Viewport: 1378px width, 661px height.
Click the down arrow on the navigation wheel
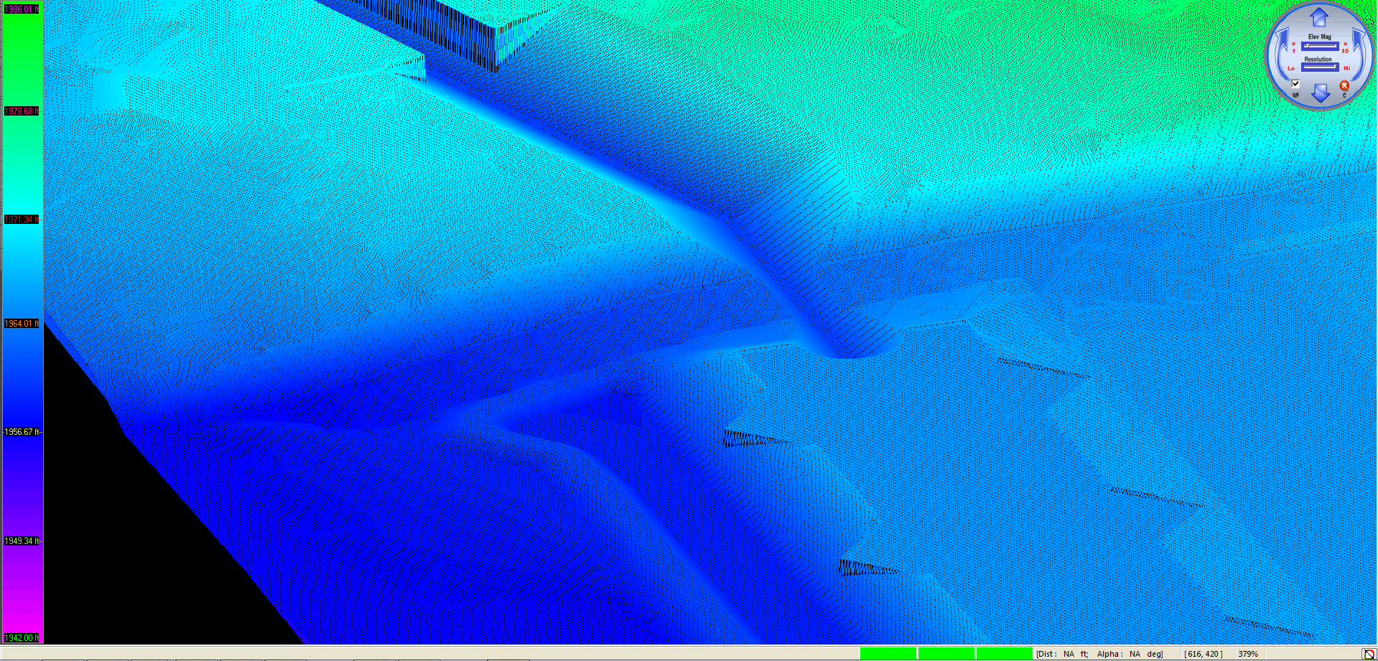[1319, 93]
